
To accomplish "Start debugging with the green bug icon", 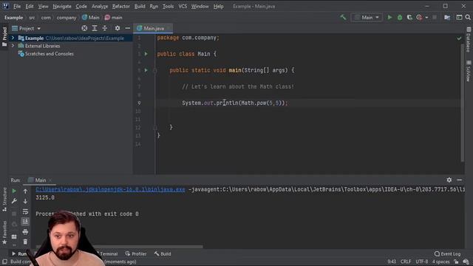I will pos(400,18).
